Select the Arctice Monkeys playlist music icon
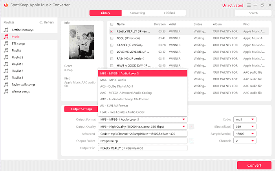275x171 pixels. click(x=6, y=30)
